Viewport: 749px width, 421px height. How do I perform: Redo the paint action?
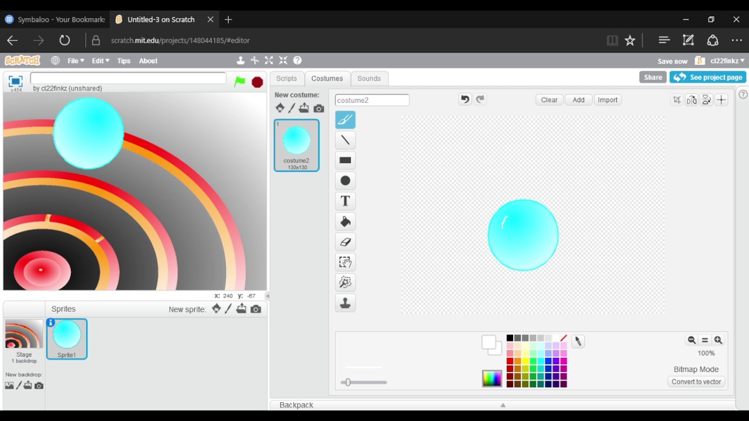coord(480,99)
